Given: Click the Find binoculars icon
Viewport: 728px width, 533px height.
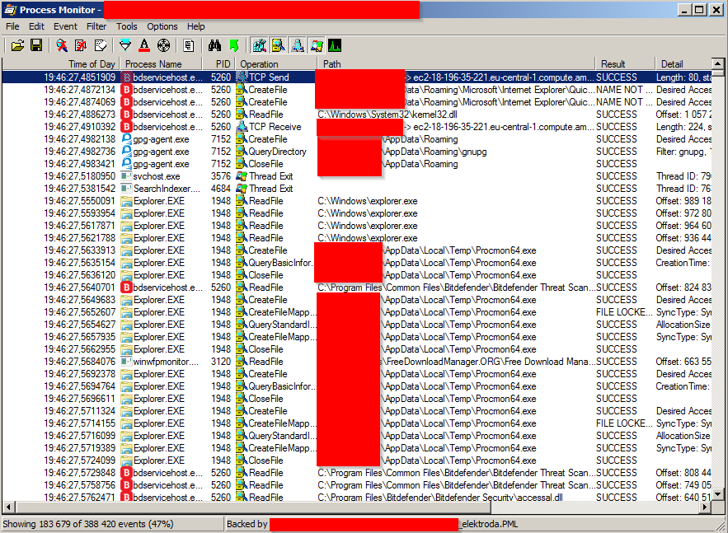Looking at the screenshot, I should (x=214, y=45).
